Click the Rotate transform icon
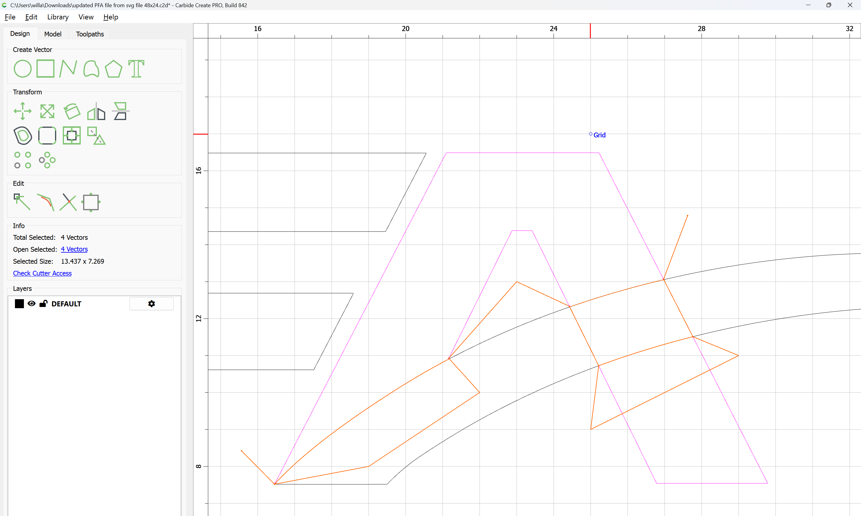This screenshot has width=861, height=516. click(x=72, y=111)
